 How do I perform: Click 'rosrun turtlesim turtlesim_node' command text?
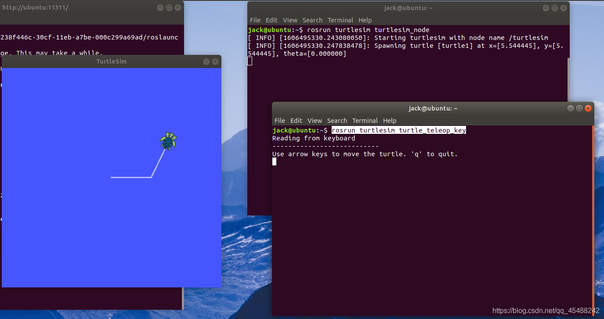coord(369,30)
